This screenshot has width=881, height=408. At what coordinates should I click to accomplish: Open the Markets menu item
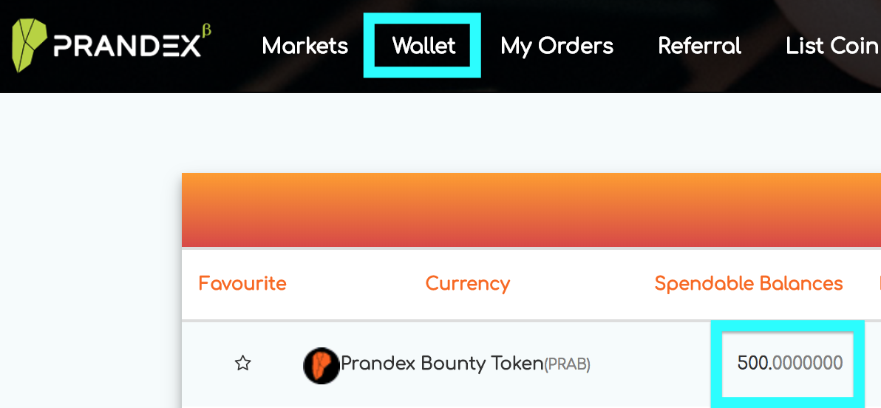coord(305,47)
